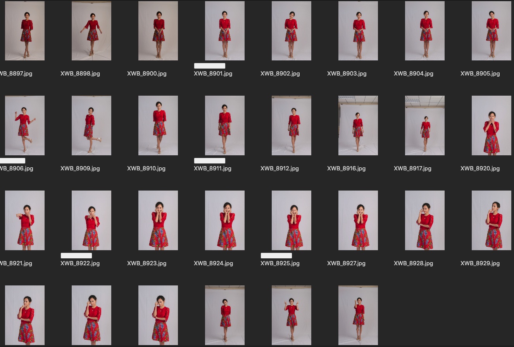Click the XWB_8929.jpg photo thumbnail

click(x=492, y=220)
